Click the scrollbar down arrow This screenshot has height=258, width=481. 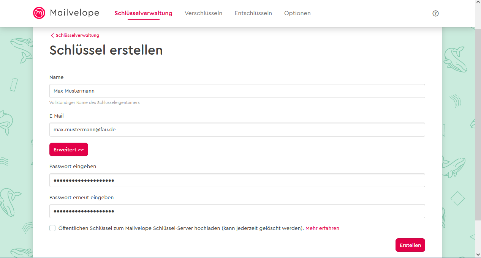pos(478,254)
